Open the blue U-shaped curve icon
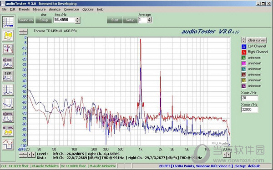The image size is (273, 170). pos(8,104)
